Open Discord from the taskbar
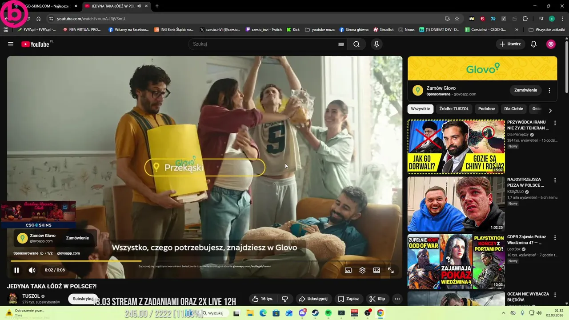 point(302,313)
